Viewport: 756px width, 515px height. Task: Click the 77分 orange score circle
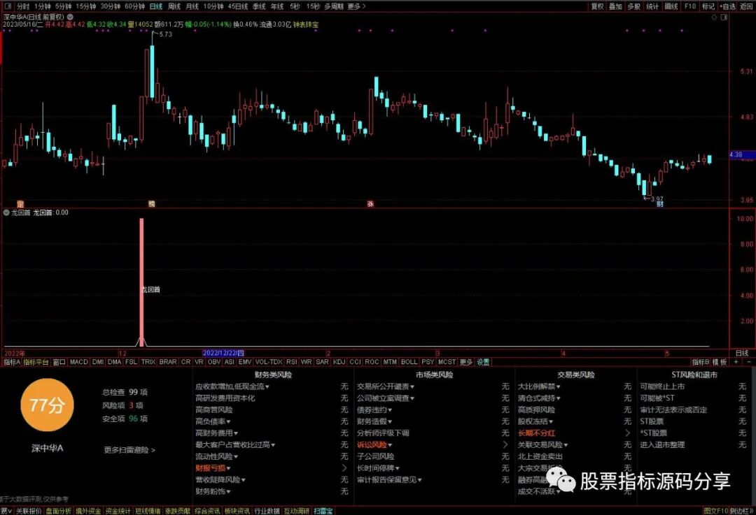[47, 405]
